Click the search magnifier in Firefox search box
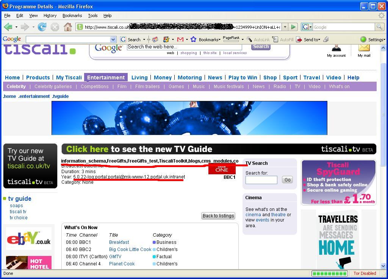 (x=379, y=27)
